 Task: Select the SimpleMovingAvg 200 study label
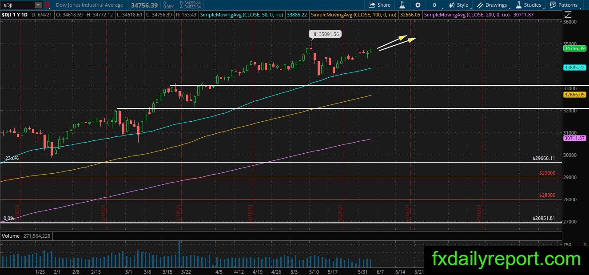[x=467, y=15]
